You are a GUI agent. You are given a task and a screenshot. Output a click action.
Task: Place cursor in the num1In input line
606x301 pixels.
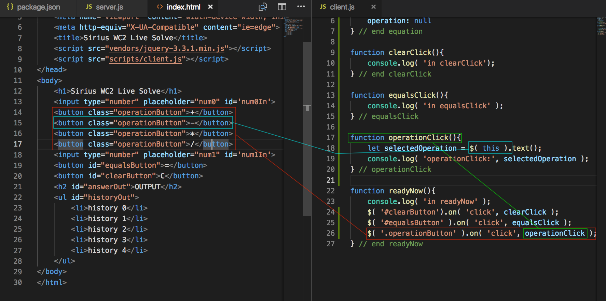165,155
